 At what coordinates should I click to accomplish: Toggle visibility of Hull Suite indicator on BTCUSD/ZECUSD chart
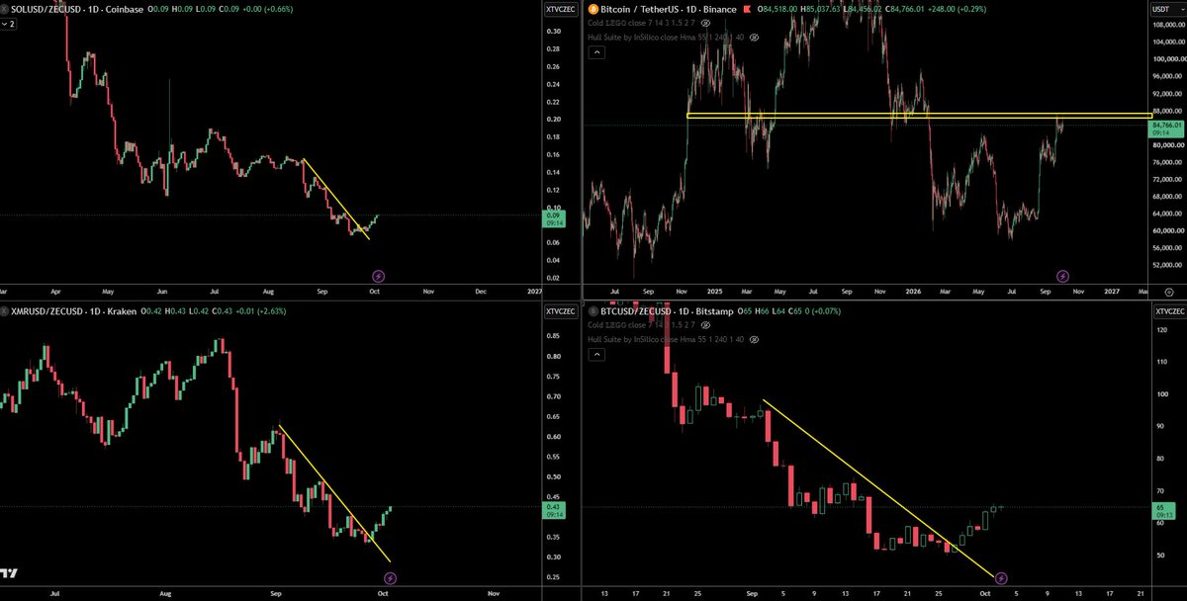(x=754, y=339)
